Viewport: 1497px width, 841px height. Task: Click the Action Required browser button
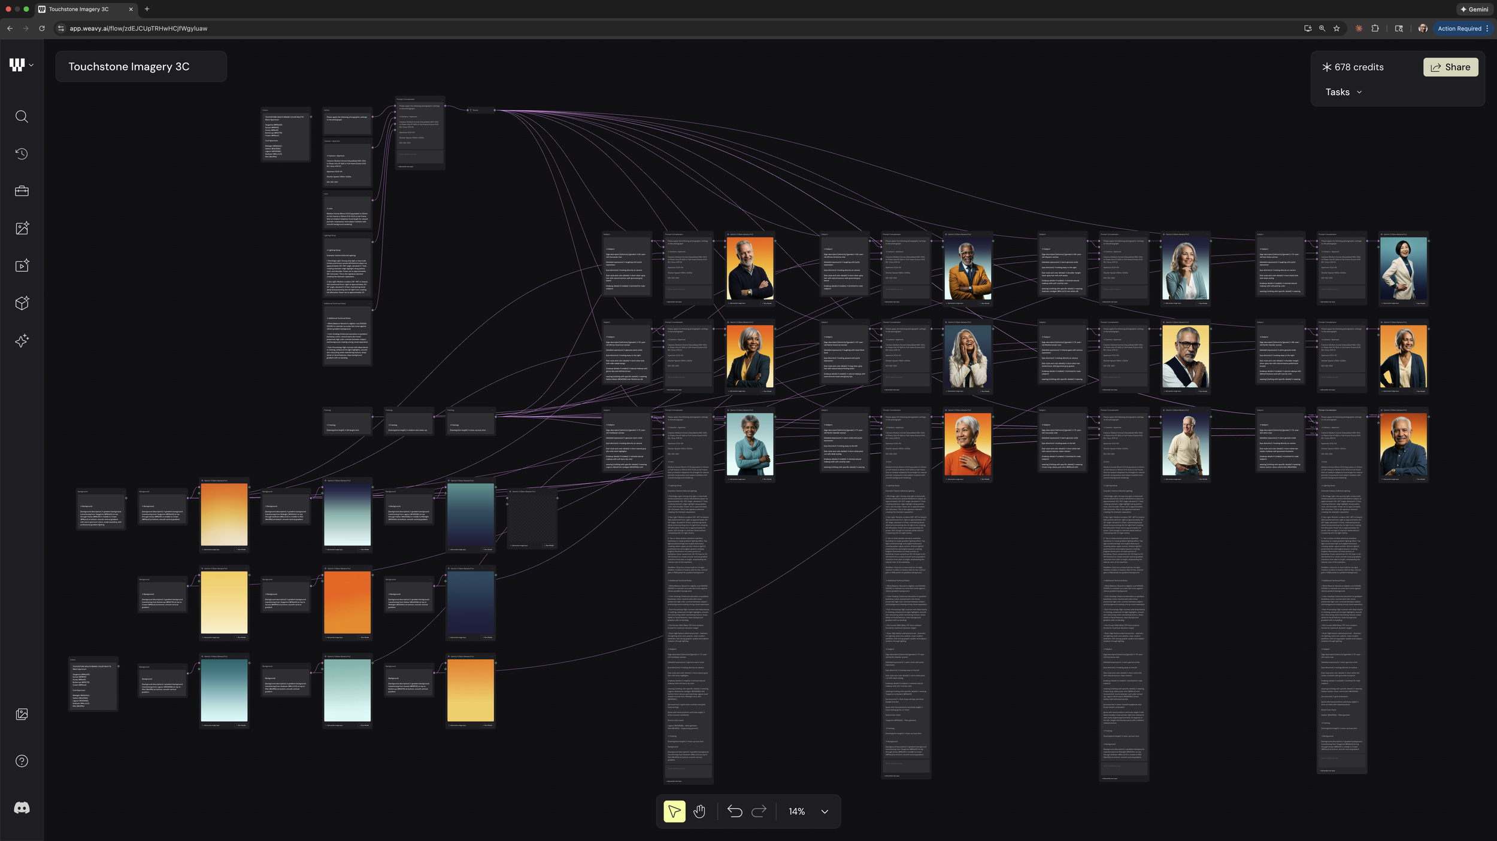pyautogui.click(x=1459, y=28)
